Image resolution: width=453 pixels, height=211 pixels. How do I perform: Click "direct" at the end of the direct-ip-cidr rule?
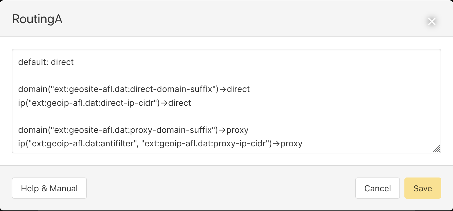(x=180, y=103)
